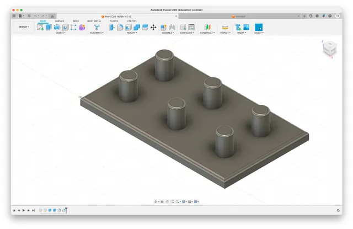The height and width of the screenshot is (229, 353).
Task: Activate the Fillet tool
Action: tap(120, 27)
